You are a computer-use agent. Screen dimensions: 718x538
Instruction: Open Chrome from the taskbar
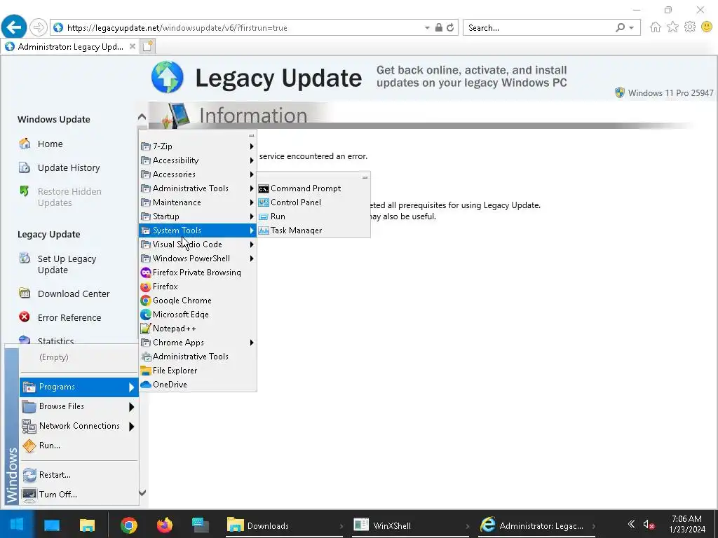129,525
